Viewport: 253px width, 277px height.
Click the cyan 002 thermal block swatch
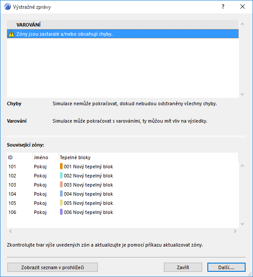61,175
